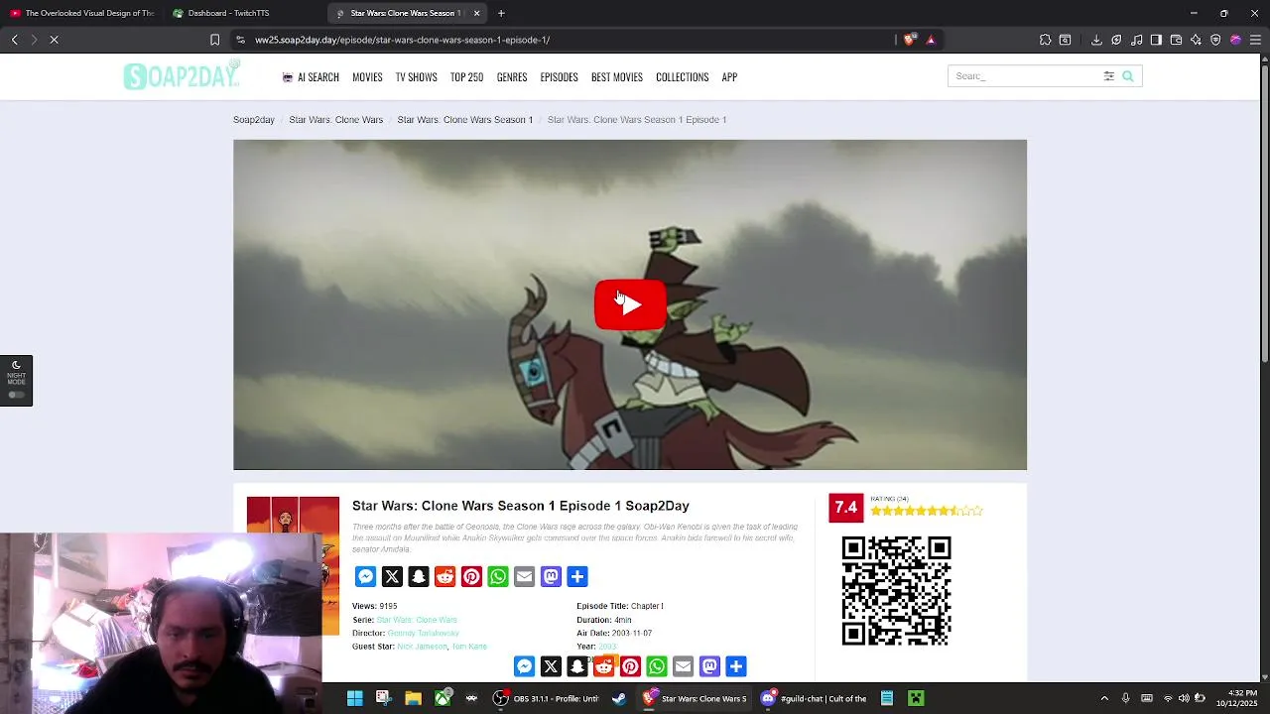The height and width of the screenshot is (714, 1270).
Task: Toggle the Night Mode switch
Action: [16, 395]
